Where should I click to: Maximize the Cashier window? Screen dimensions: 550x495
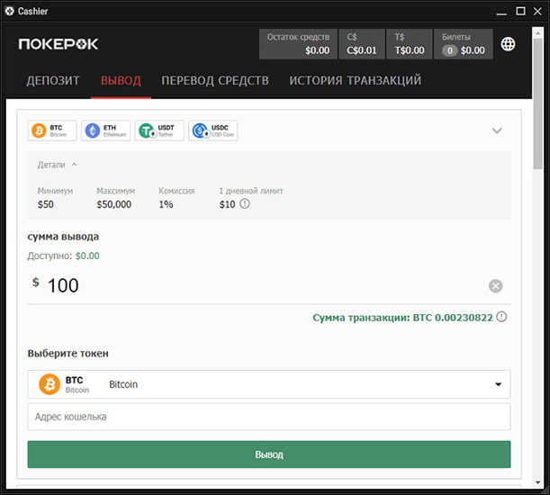(520, 11)
